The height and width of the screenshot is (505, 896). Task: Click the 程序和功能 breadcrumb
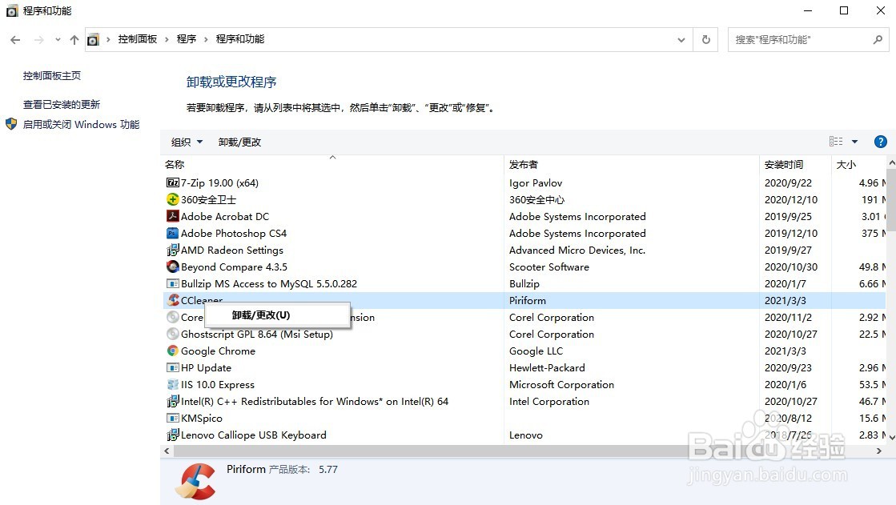240,39
